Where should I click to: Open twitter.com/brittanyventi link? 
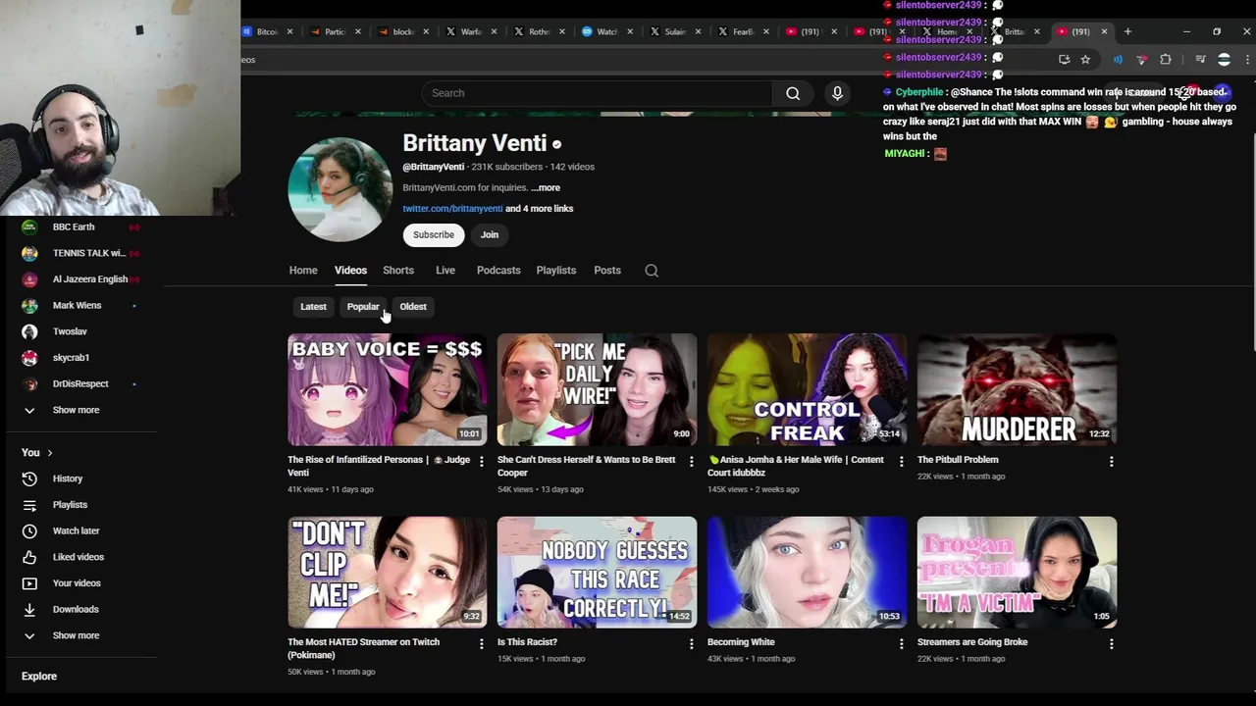coord(452,209)
